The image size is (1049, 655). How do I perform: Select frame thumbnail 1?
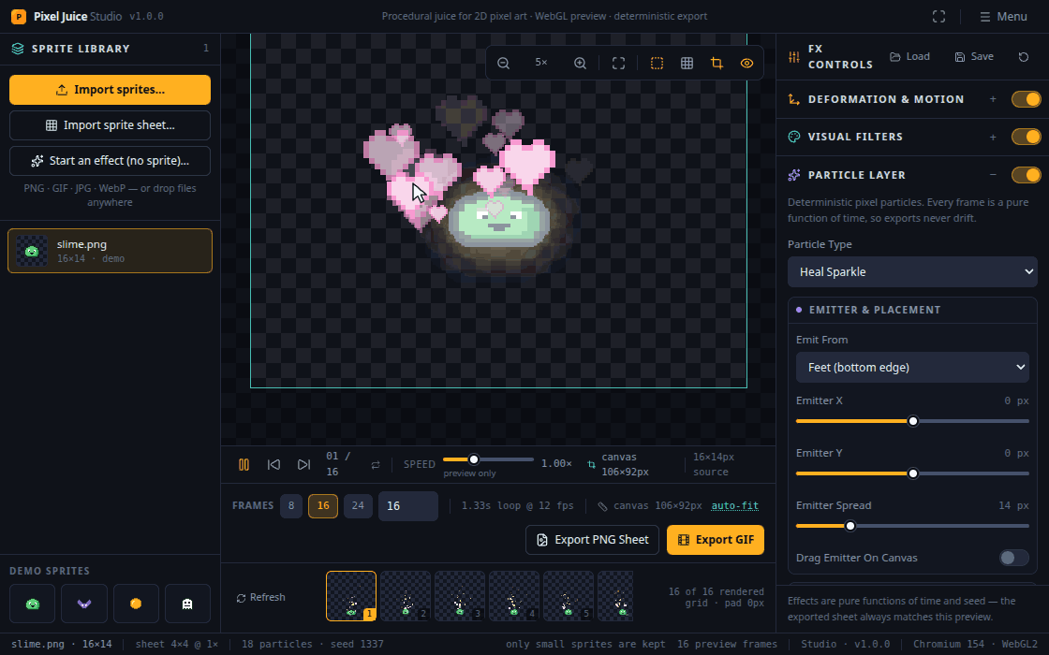click(351, 596)
